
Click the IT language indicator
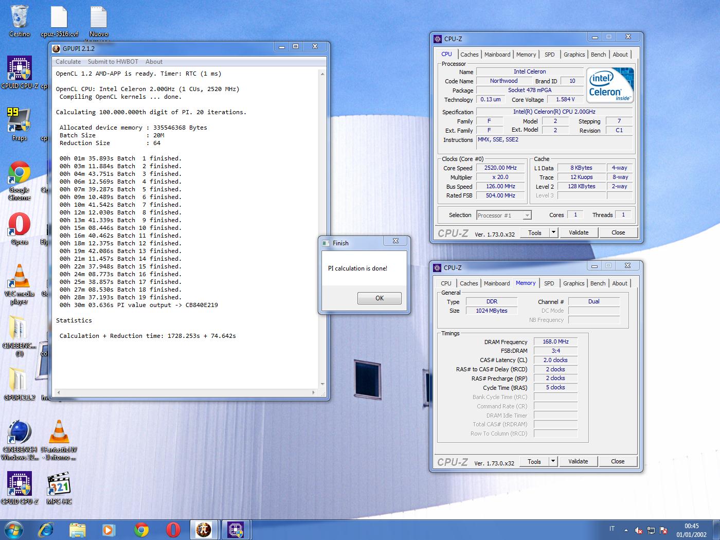point(612,529)
